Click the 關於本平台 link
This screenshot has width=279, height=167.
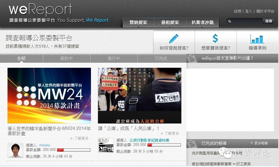(x=265, y=11)
